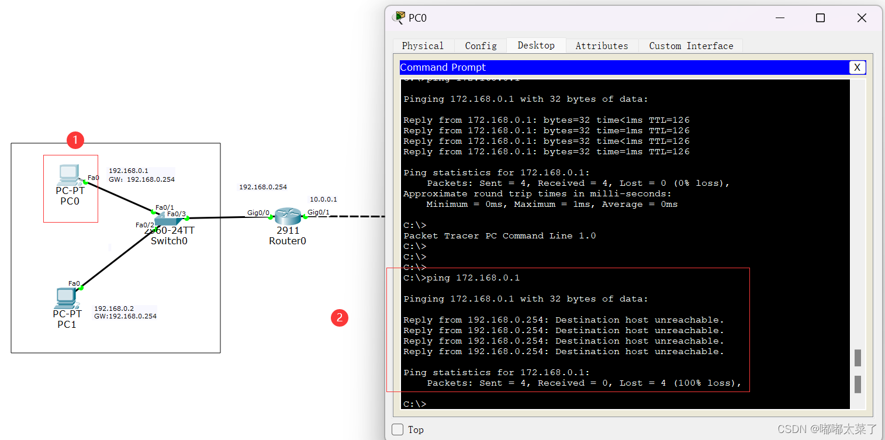The width and height of the screenshot is (885, 440).
Task: Click the Switch0 2960-24TT switch icon
Action: (170, 219)
